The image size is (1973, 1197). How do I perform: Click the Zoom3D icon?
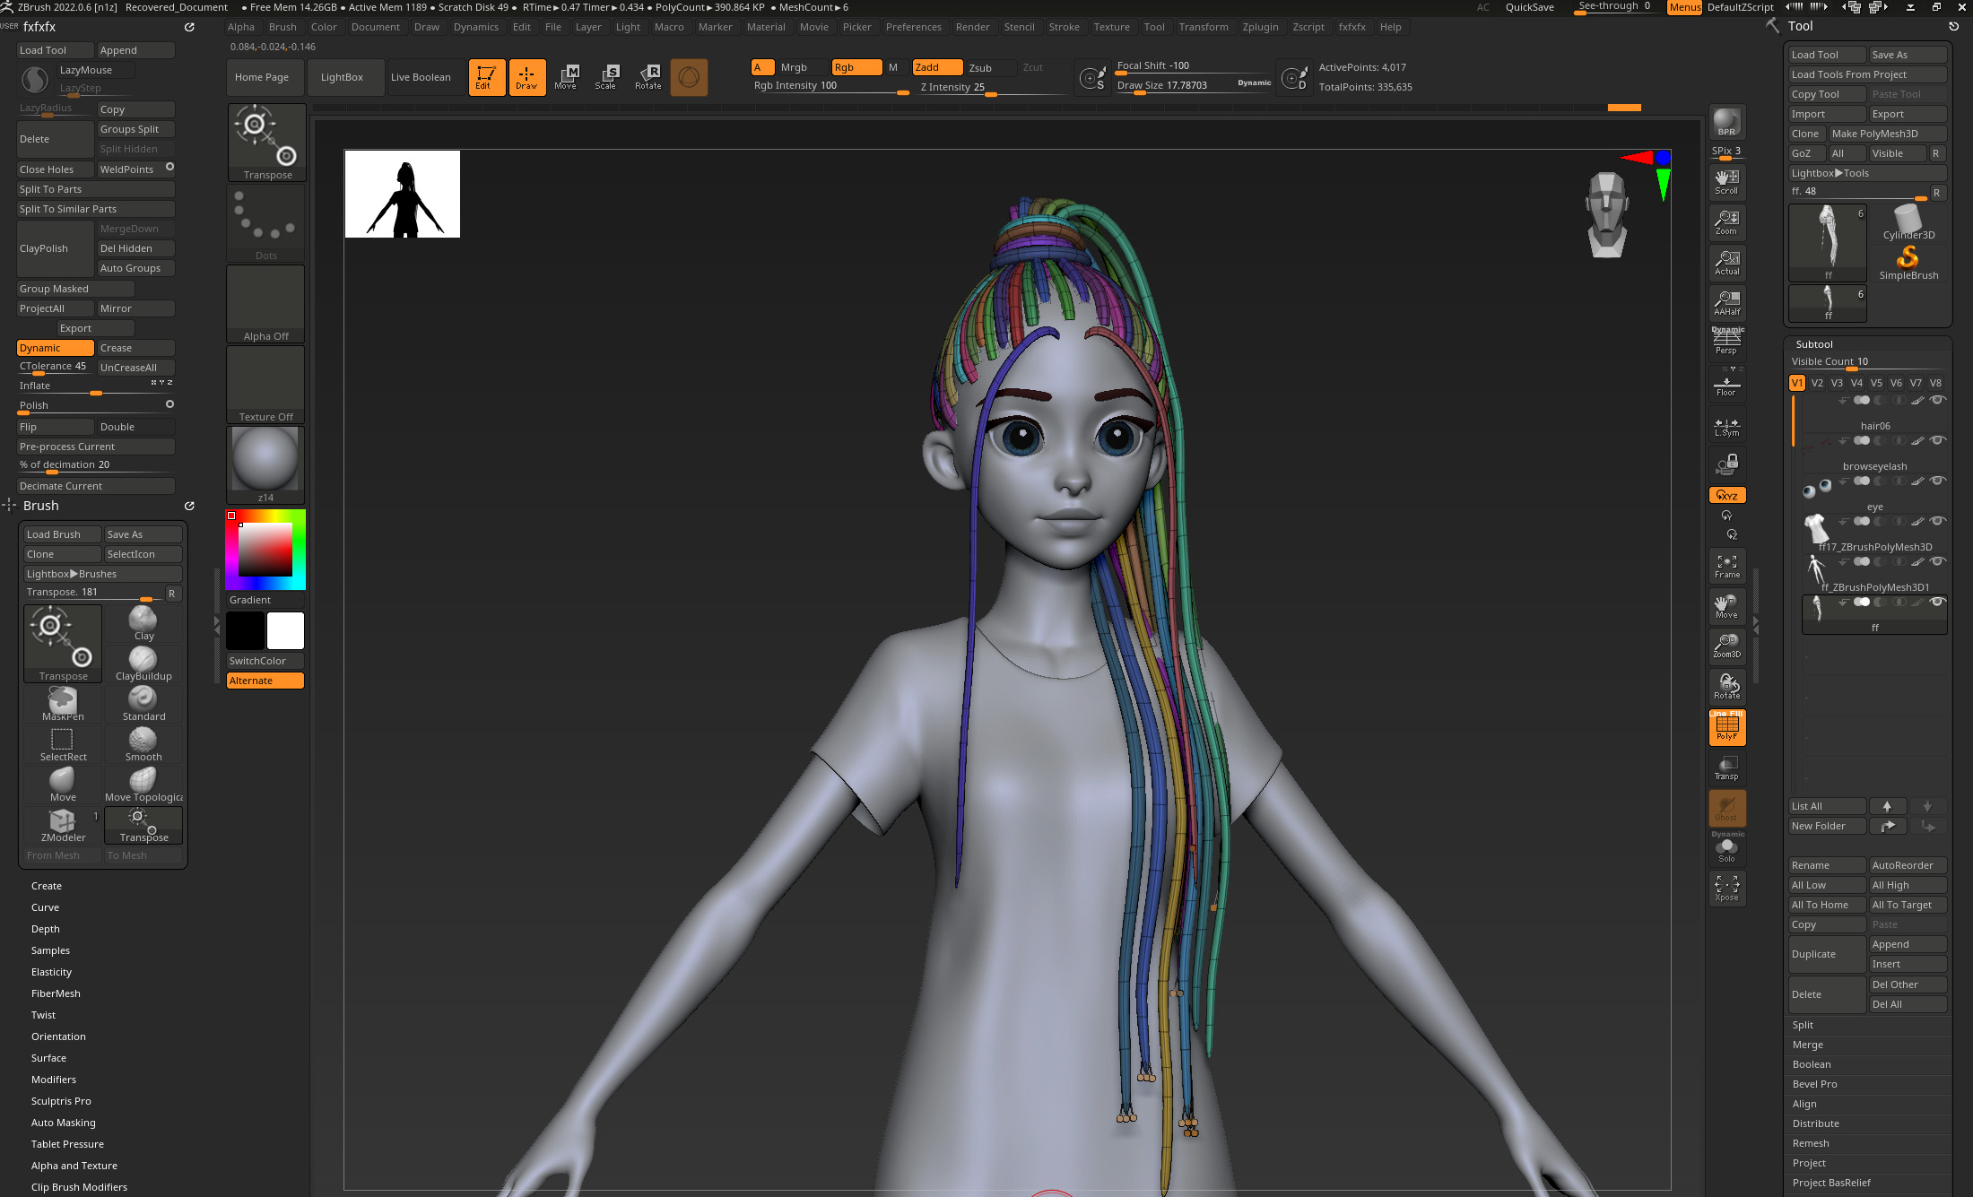click(1726, 646)
